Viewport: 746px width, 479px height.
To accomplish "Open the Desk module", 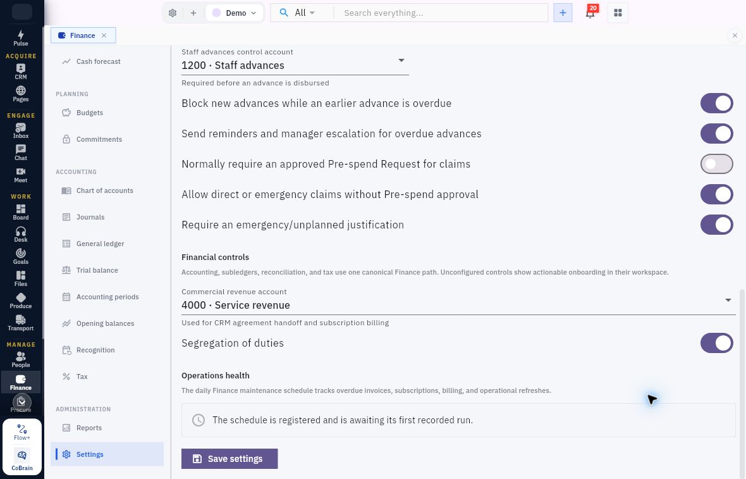I will point(20,234).
